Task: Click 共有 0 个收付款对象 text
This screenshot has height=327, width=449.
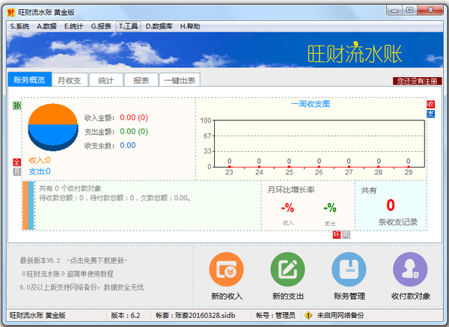Action: [70, 189]
